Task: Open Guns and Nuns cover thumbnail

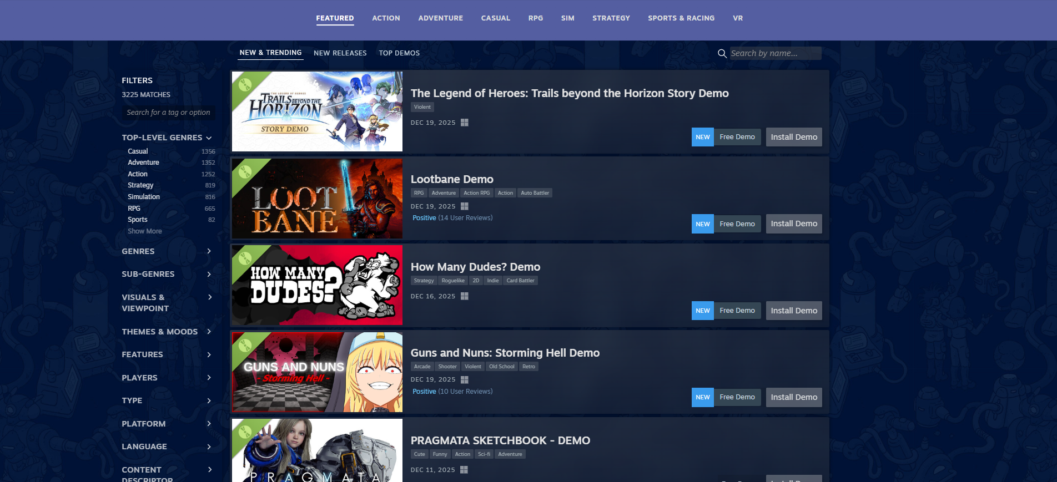Action: 317,372
